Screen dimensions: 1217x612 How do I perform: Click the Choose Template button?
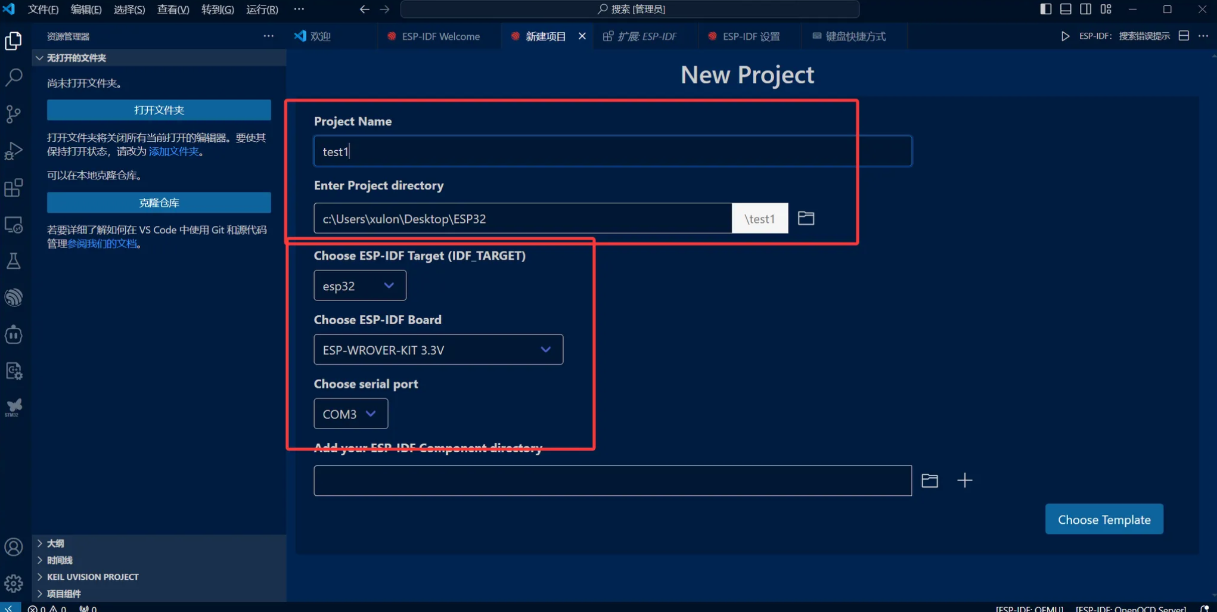point(1104,519)
